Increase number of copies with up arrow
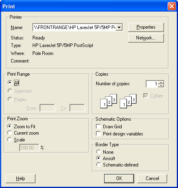 [x=161, y=82]
